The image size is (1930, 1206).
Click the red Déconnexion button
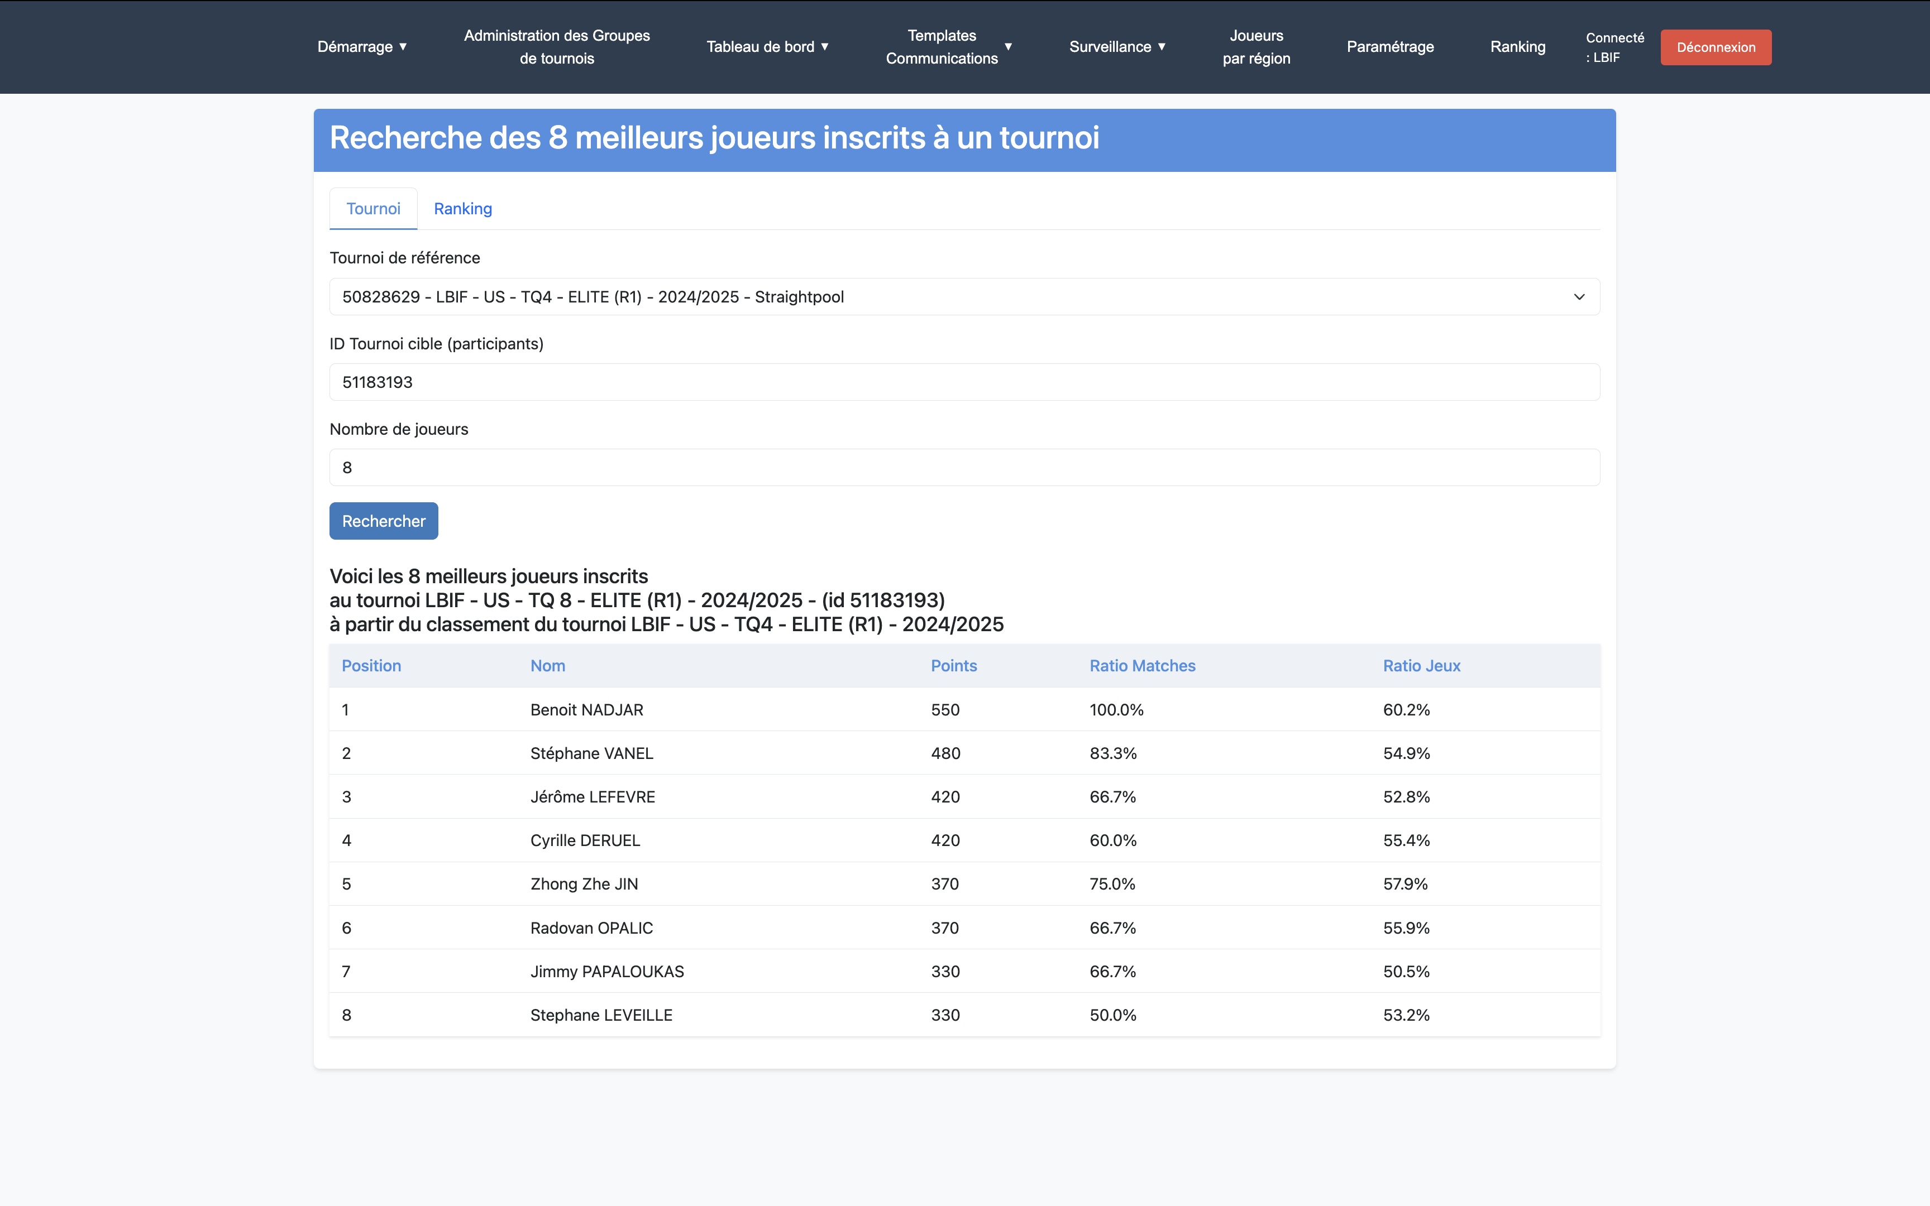tap(1716, 48)
